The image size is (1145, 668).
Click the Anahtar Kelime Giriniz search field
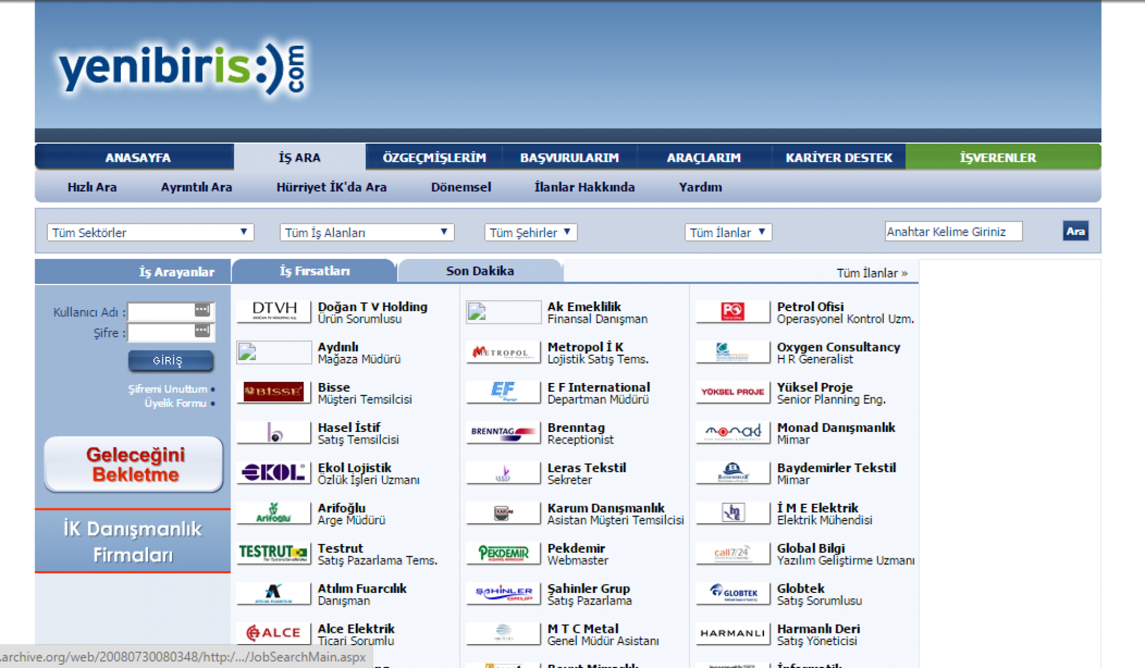pos(953,232)
